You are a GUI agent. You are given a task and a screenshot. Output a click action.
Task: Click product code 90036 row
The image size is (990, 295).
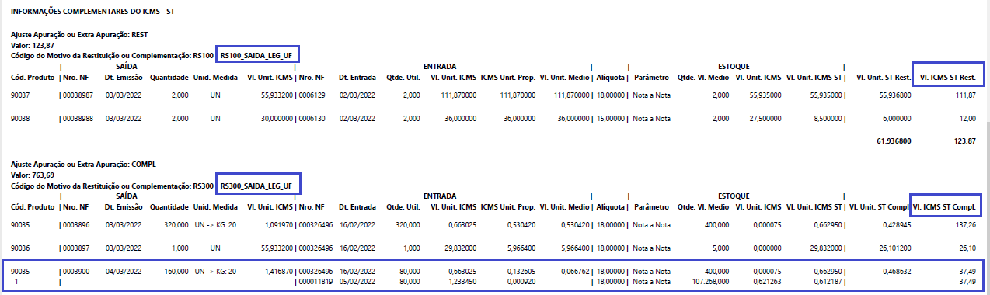click(x=493, y=248)
